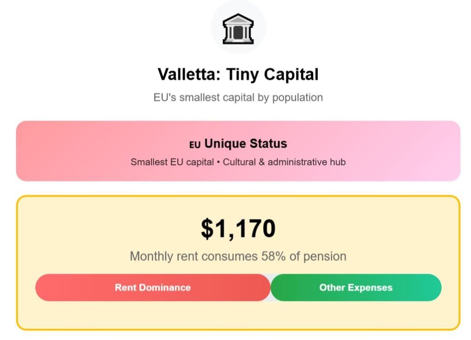Click the Unique Status heading
The image size is (471, 340).
(x=246, y=144)
